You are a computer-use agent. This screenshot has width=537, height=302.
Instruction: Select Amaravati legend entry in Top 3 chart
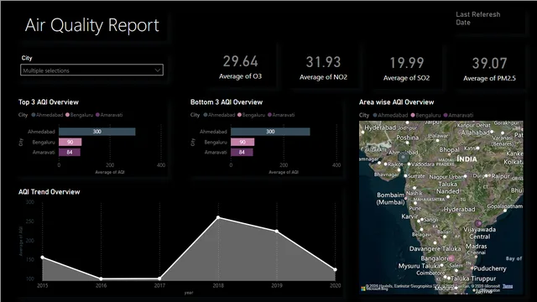(109, 115)
